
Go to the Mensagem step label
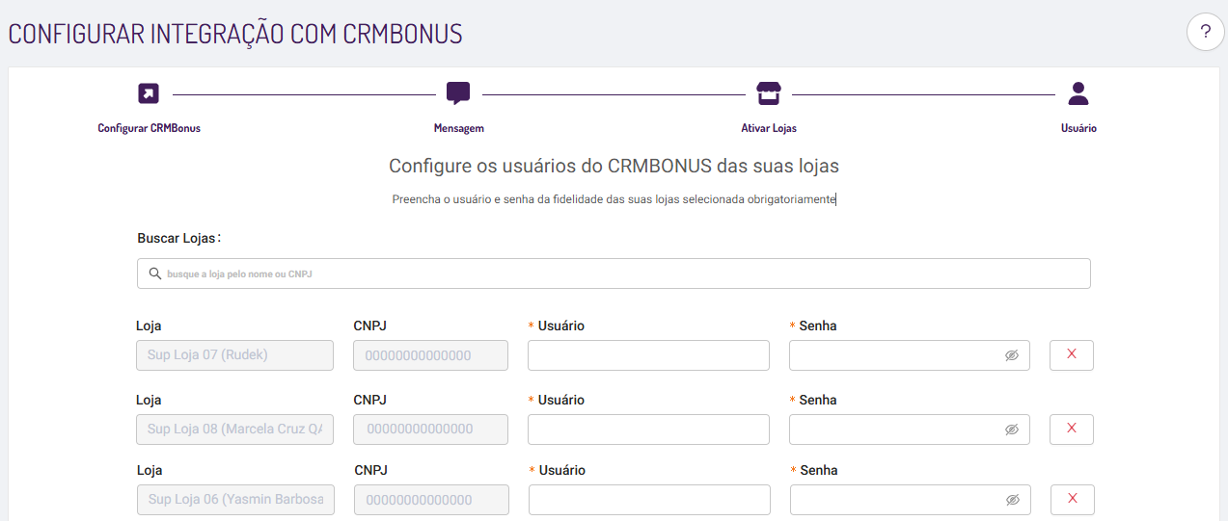[x=459, y=128]
